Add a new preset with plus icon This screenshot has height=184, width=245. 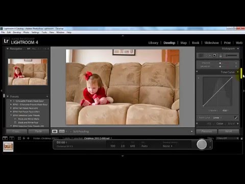coord(47,97)
